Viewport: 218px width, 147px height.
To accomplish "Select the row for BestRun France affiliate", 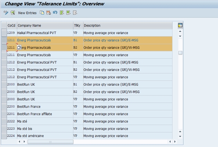I will (x=4, y=114).
